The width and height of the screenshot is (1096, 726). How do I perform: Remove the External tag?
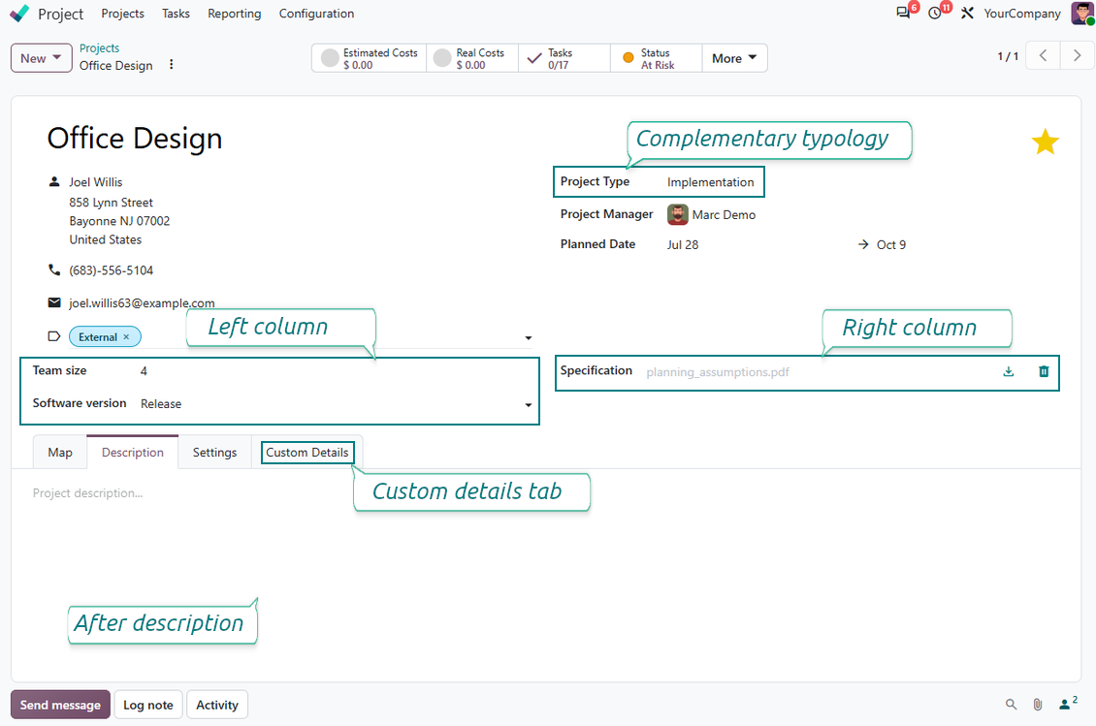click(x=126, y=336)
